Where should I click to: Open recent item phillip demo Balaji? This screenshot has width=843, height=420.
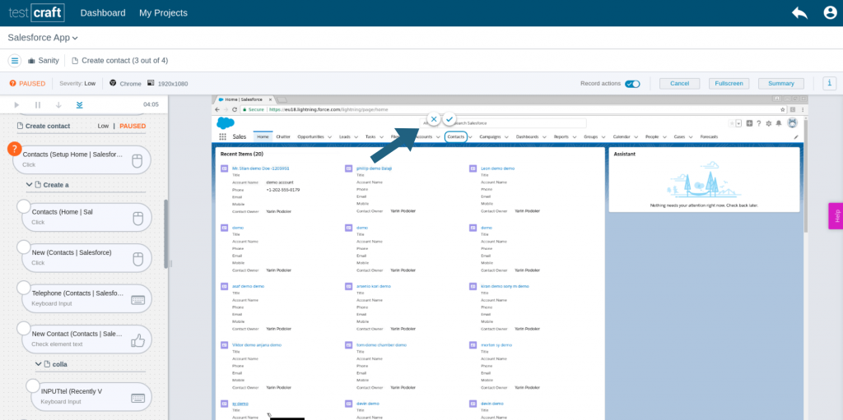click(375, 168)
